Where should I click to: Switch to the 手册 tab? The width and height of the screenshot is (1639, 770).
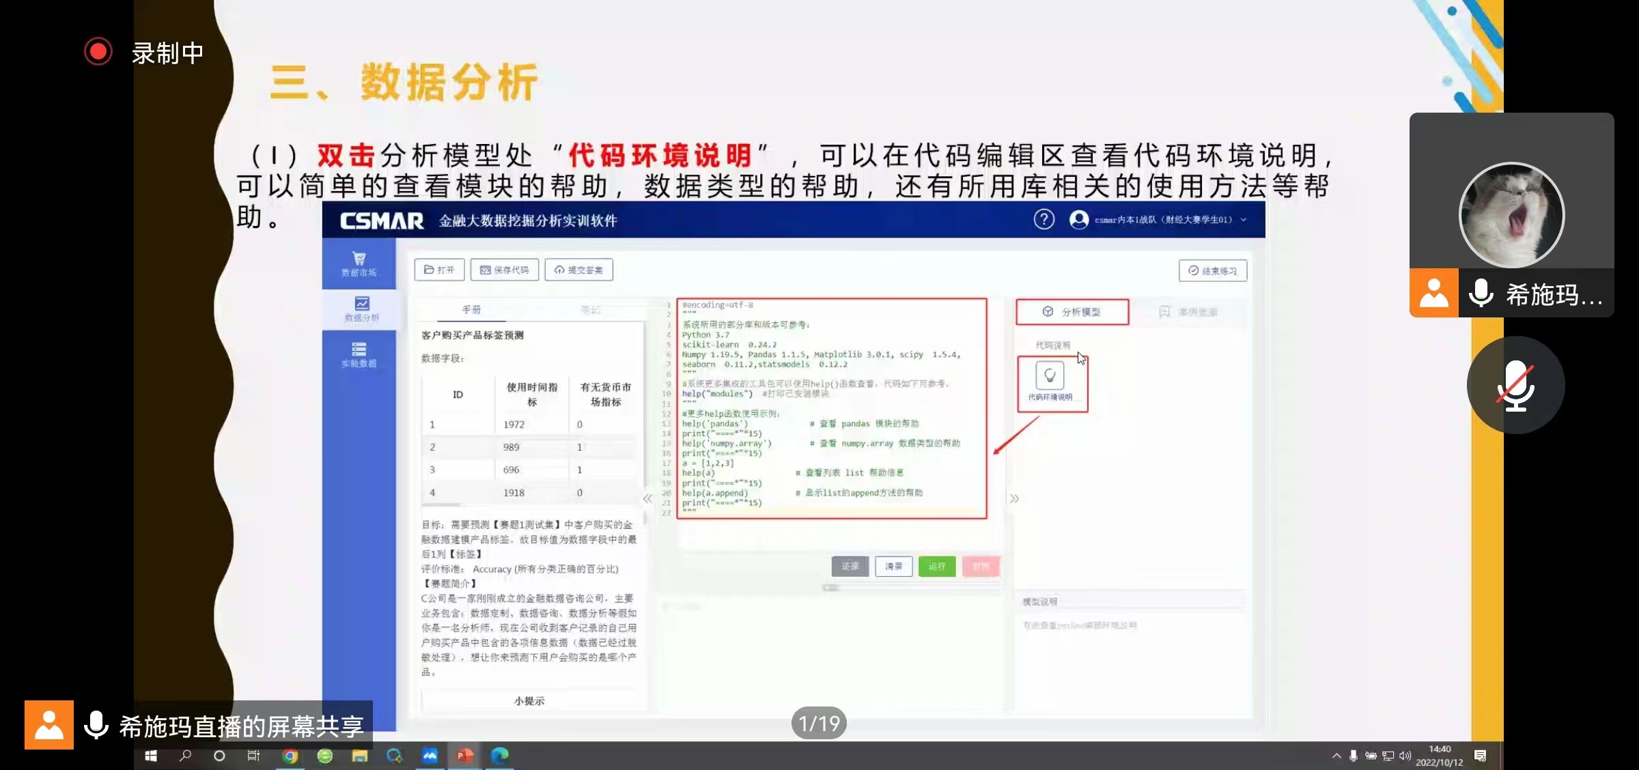coord(471,310)
